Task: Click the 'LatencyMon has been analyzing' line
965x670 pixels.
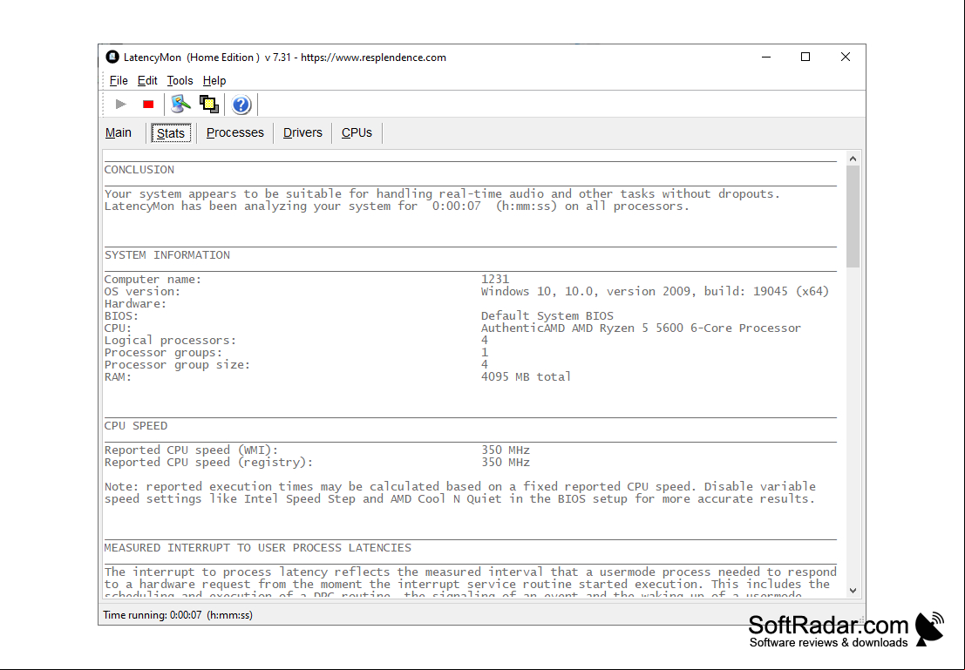Action: pos(397,206)
